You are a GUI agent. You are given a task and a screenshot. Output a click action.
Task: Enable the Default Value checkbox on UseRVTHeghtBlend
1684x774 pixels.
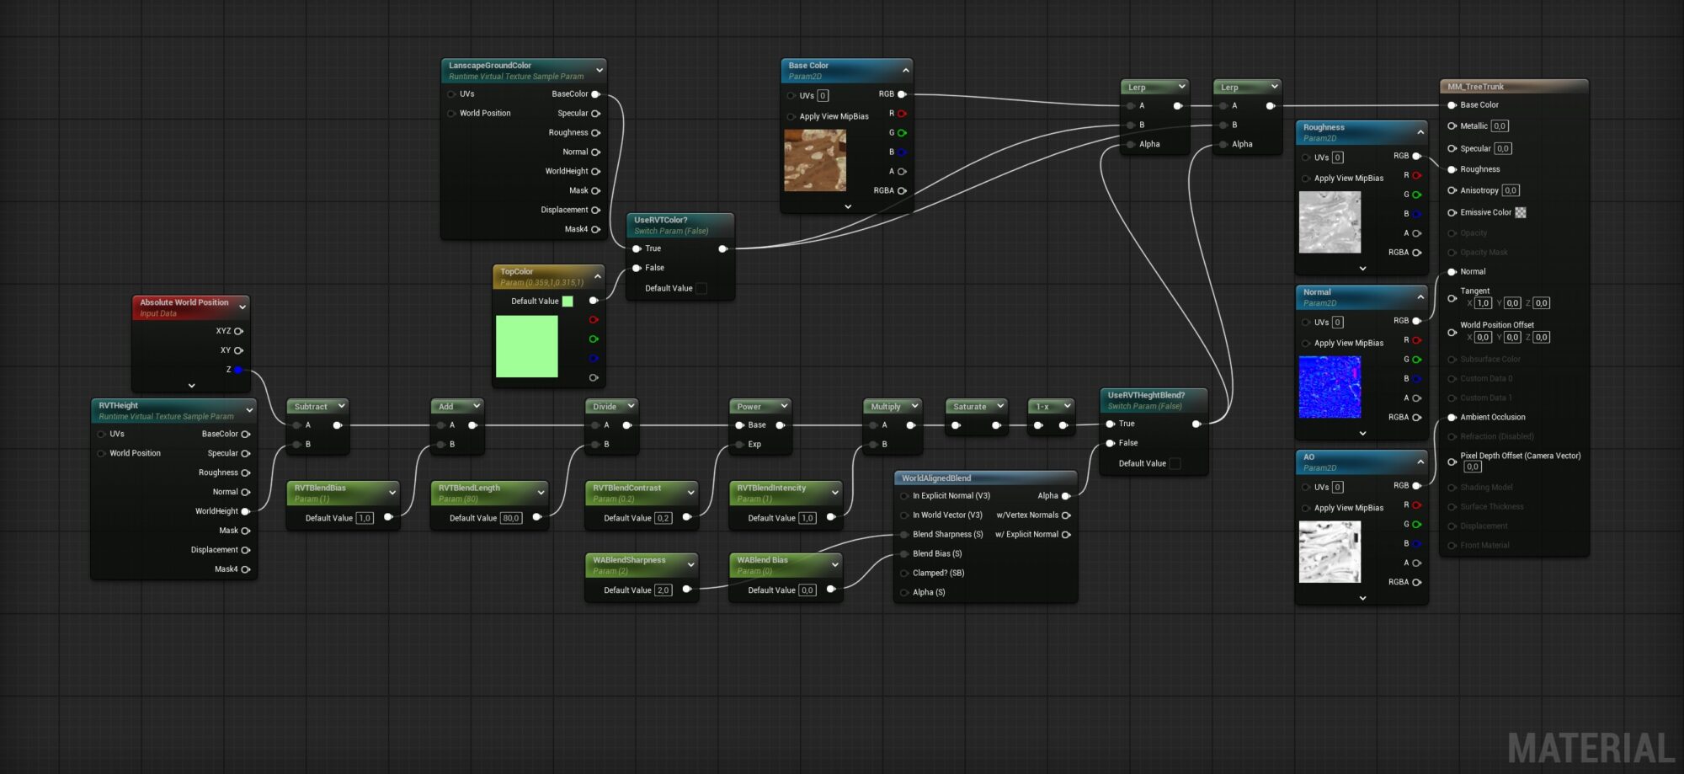point(1175,462)
